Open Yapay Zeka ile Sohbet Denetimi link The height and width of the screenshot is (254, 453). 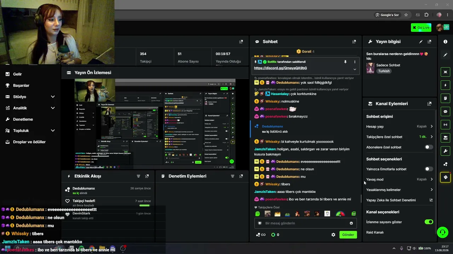400,200
